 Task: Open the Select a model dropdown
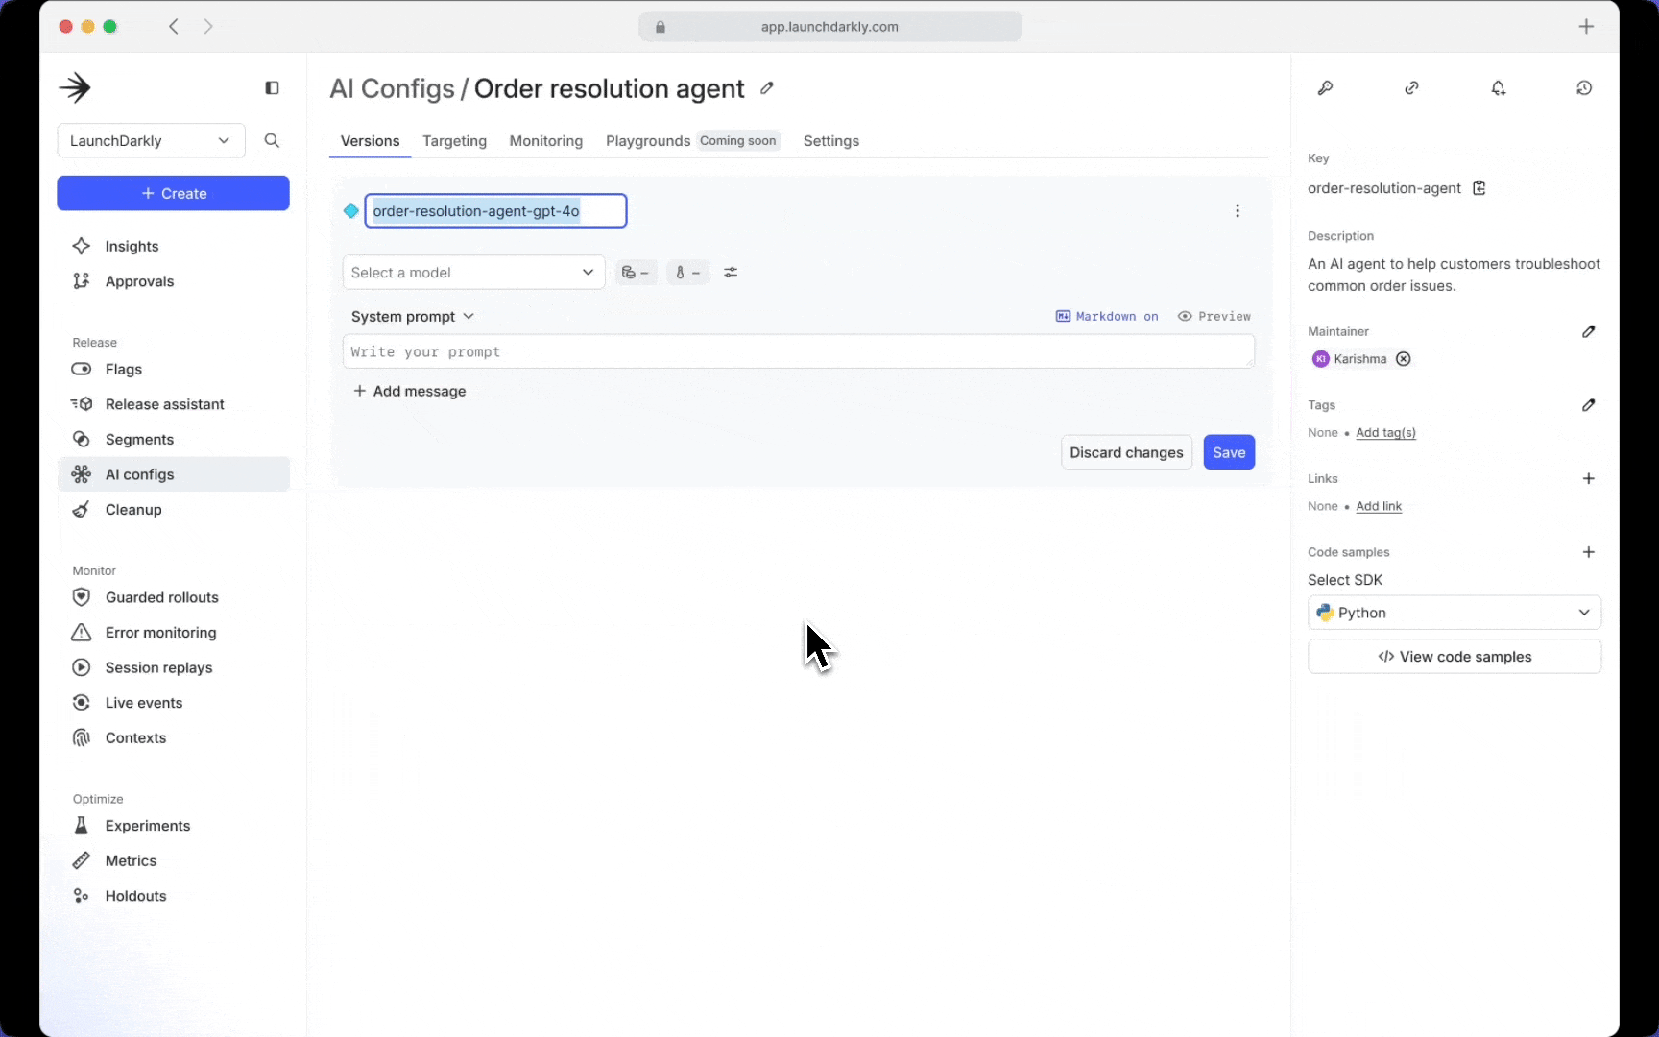[473, 273]
